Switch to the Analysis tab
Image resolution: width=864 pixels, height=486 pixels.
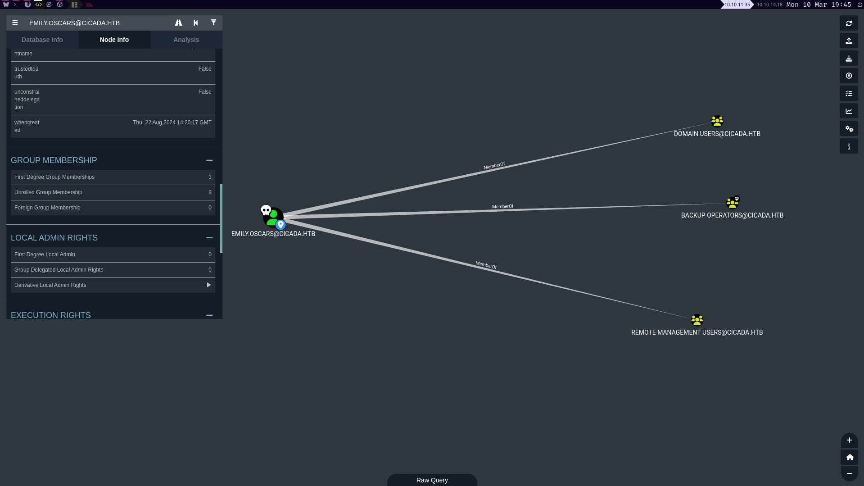click(x=186, y=40)
